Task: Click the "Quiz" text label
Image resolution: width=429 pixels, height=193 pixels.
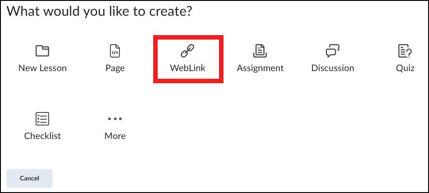Action: click(x=405, y=67)
